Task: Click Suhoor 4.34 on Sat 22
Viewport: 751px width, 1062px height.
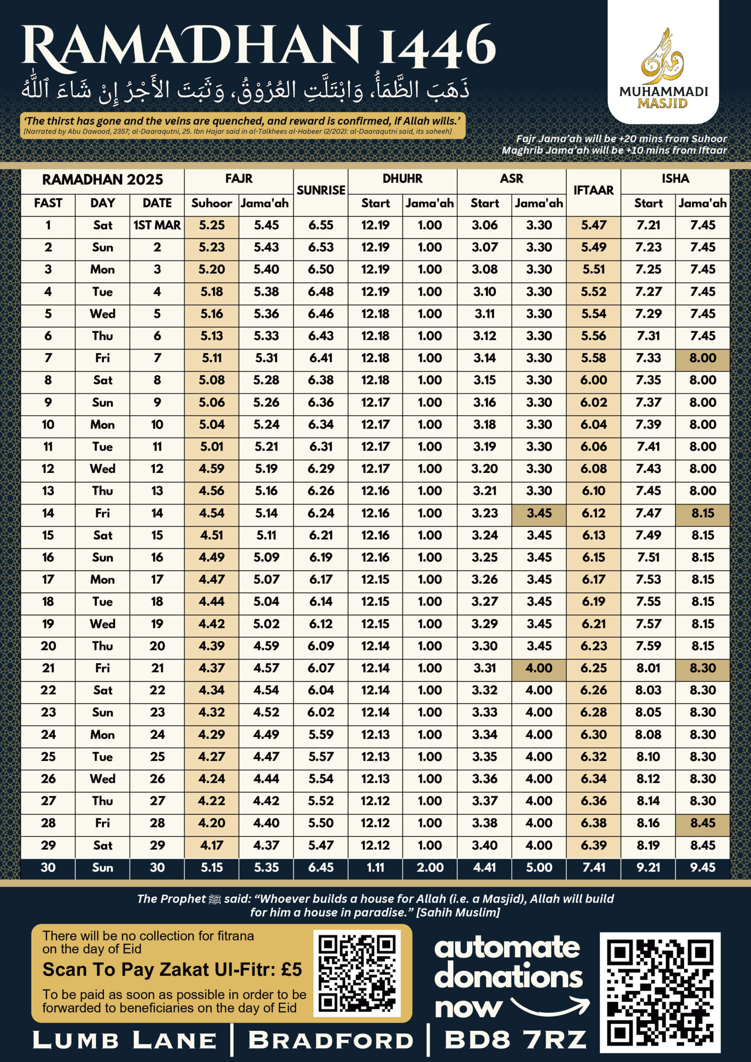Action: pyautogui.click(x=212, y=690)
